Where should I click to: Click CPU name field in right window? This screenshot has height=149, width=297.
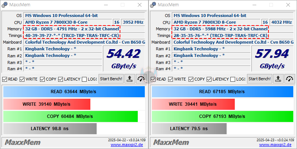216,22
